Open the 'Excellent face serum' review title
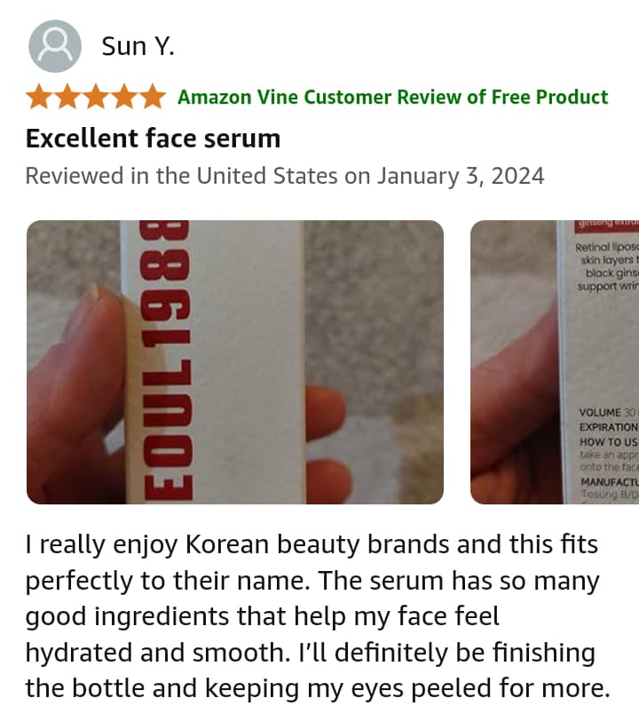This screenshot has height=714, width=639. [153, 139]
